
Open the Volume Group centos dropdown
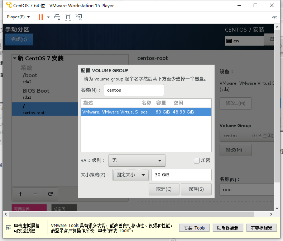coord(247,136)
